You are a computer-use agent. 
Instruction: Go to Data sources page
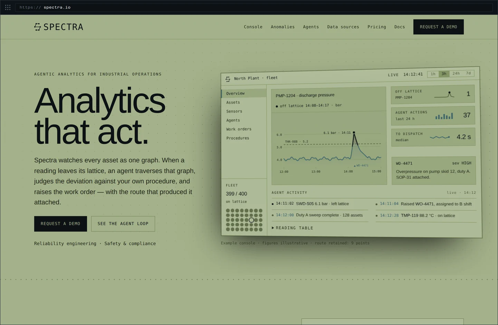coord(343,27)
